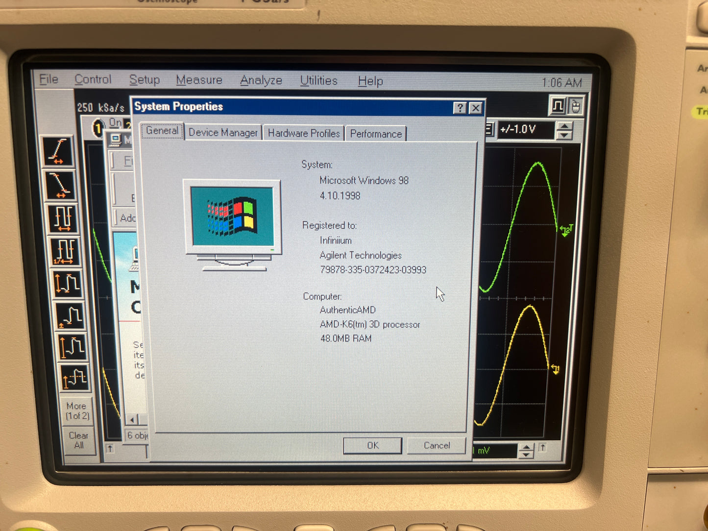Increase the +/-1.0V value with up arrow
Viewport: 708px width, 531px height.
click(564, 126)
